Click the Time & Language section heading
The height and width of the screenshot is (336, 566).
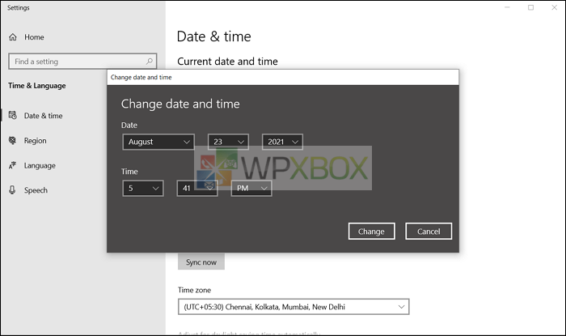(x=37, y=86)
